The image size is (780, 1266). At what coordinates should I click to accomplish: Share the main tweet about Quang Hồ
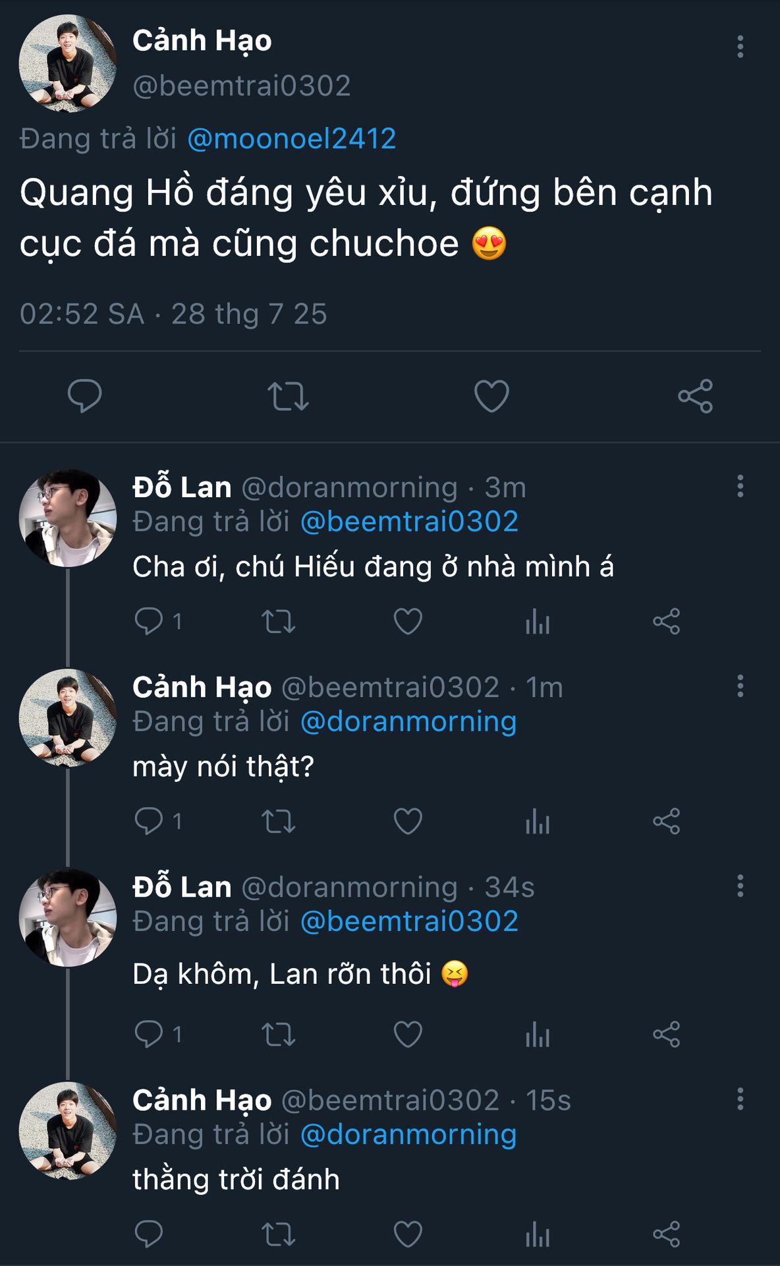[695, 396]
